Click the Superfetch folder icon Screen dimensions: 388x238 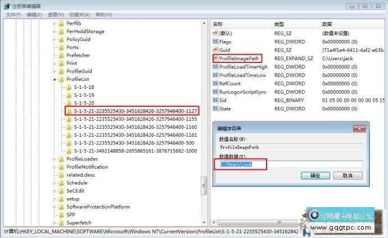[x=61, y=223]
